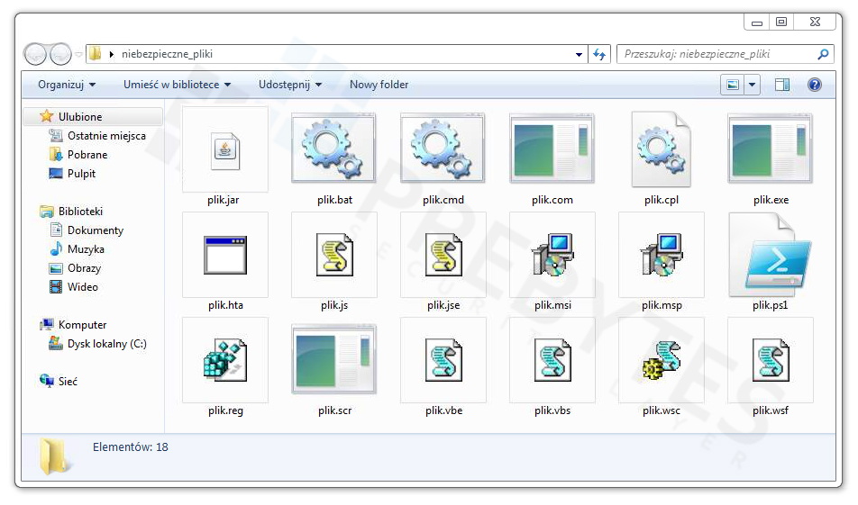
Task: Close the Explorer window
Action: point(815,22)
